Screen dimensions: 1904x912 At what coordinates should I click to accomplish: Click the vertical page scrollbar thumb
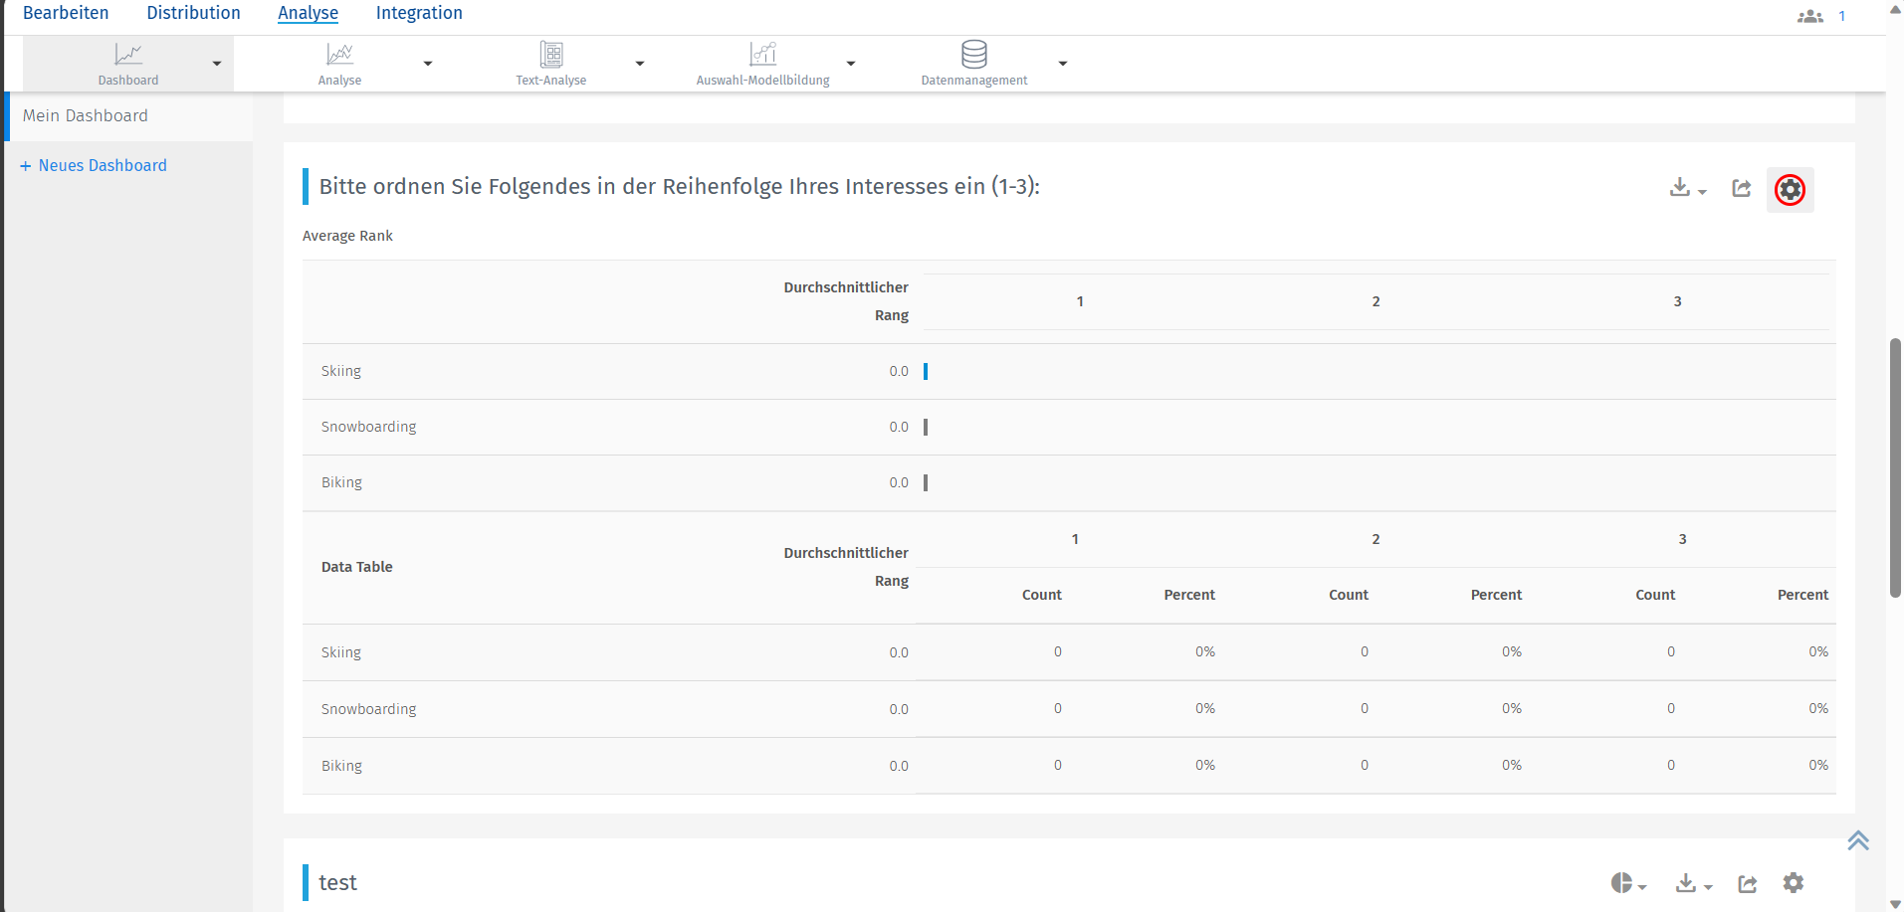click(x=1895, y=467)
